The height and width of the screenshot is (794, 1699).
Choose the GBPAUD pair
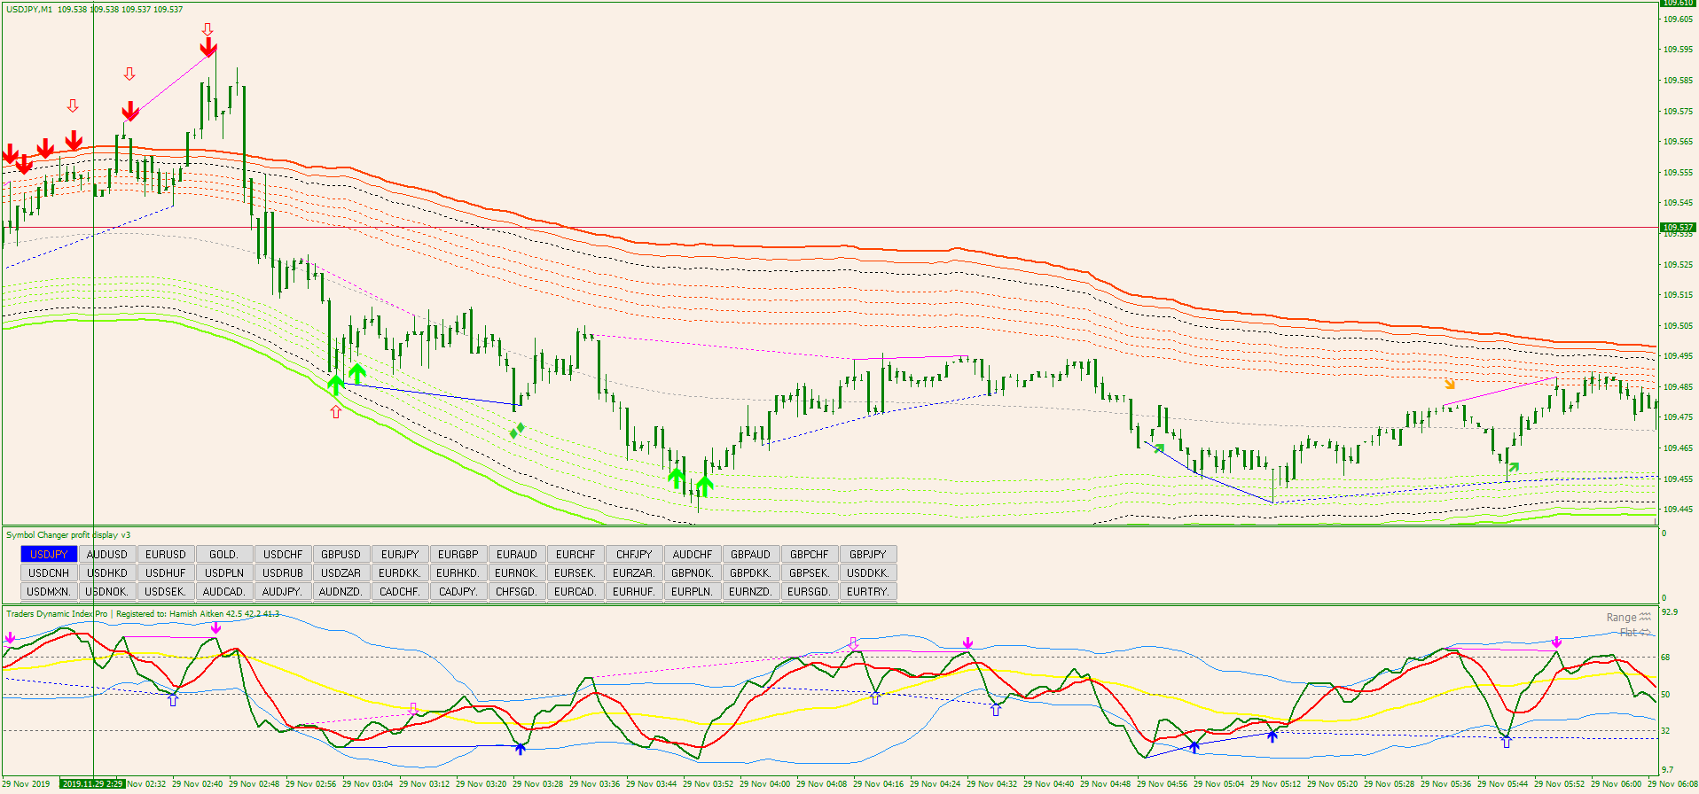[751, 554]
